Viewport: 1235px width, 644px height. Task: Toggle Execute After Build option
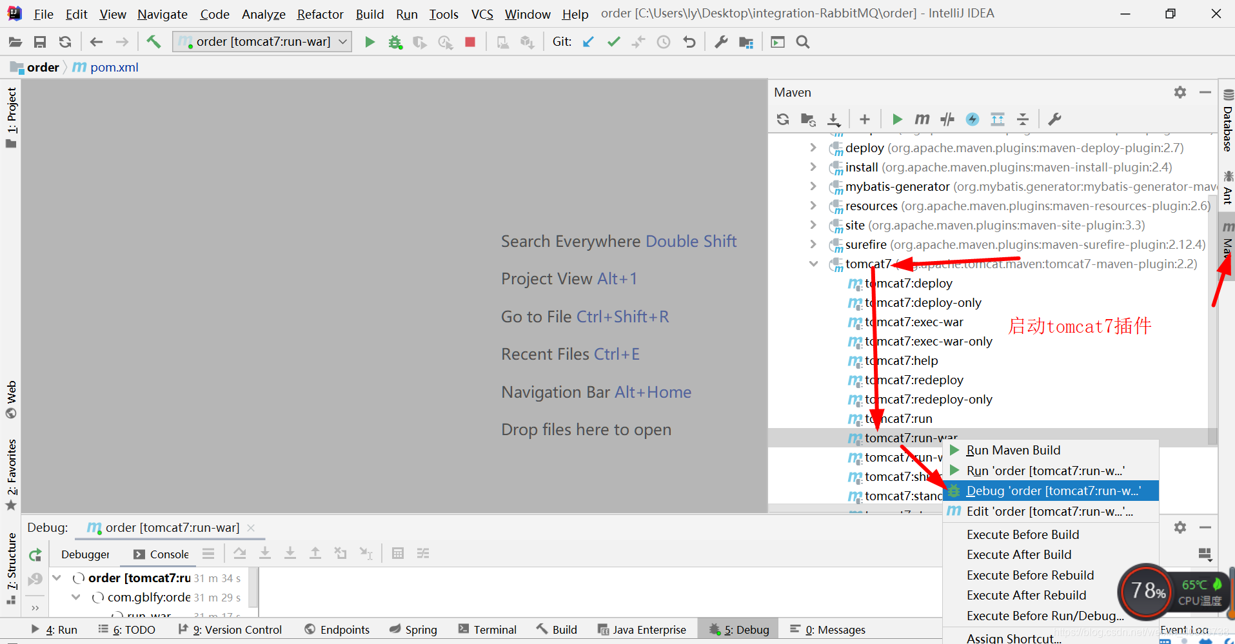1051,554
